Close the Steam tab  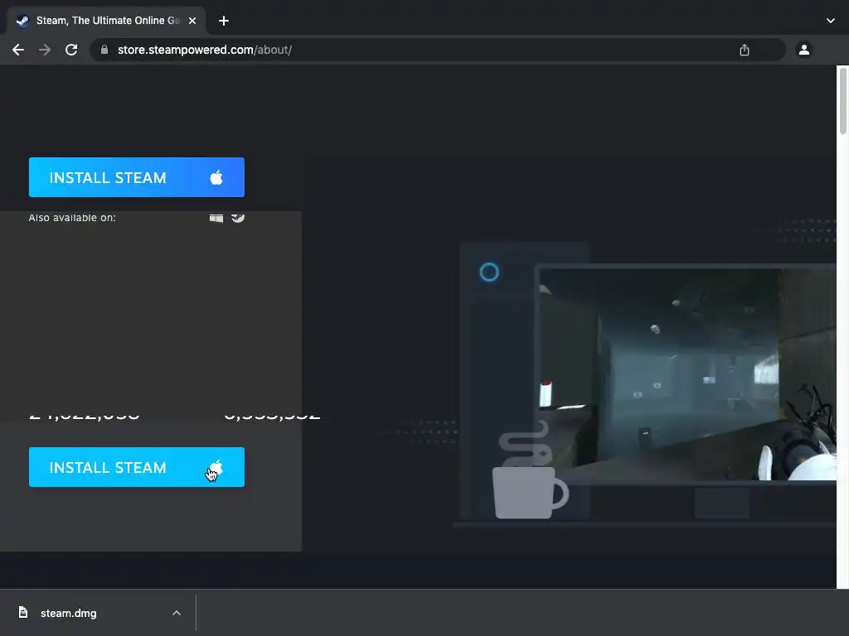tap(192, 21)
